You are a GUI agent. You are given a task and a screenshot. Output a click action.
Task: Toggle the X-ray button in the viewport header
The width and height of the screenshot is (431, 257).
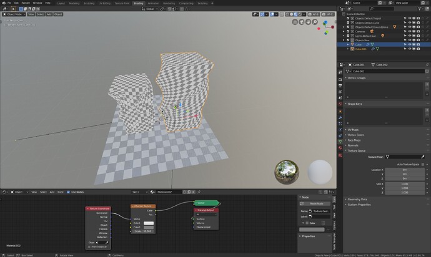coord(282,14)
